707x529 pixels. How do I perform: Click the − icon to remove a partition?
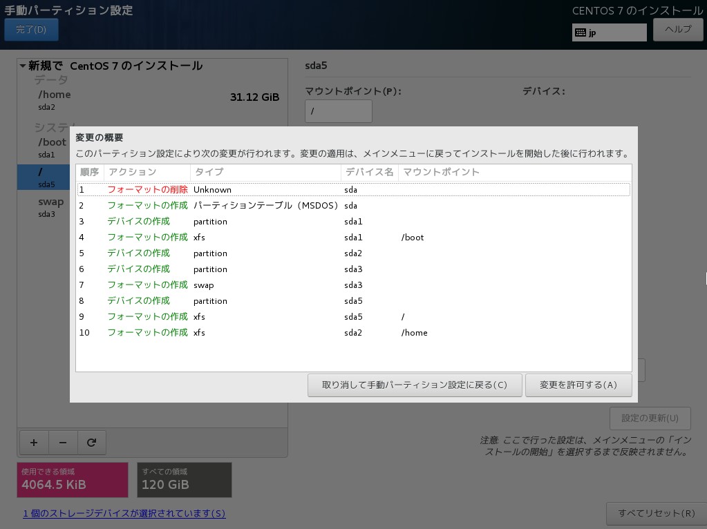(x=63, y=443)
